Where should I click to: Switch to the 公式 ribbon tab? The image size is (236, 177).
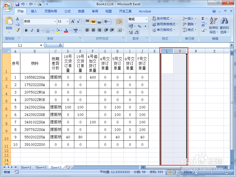[68, 11]
